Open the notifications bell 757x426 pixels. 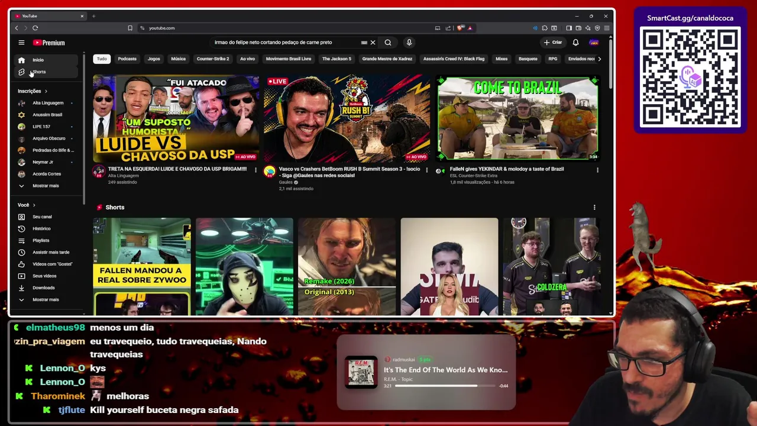(575, 43)
